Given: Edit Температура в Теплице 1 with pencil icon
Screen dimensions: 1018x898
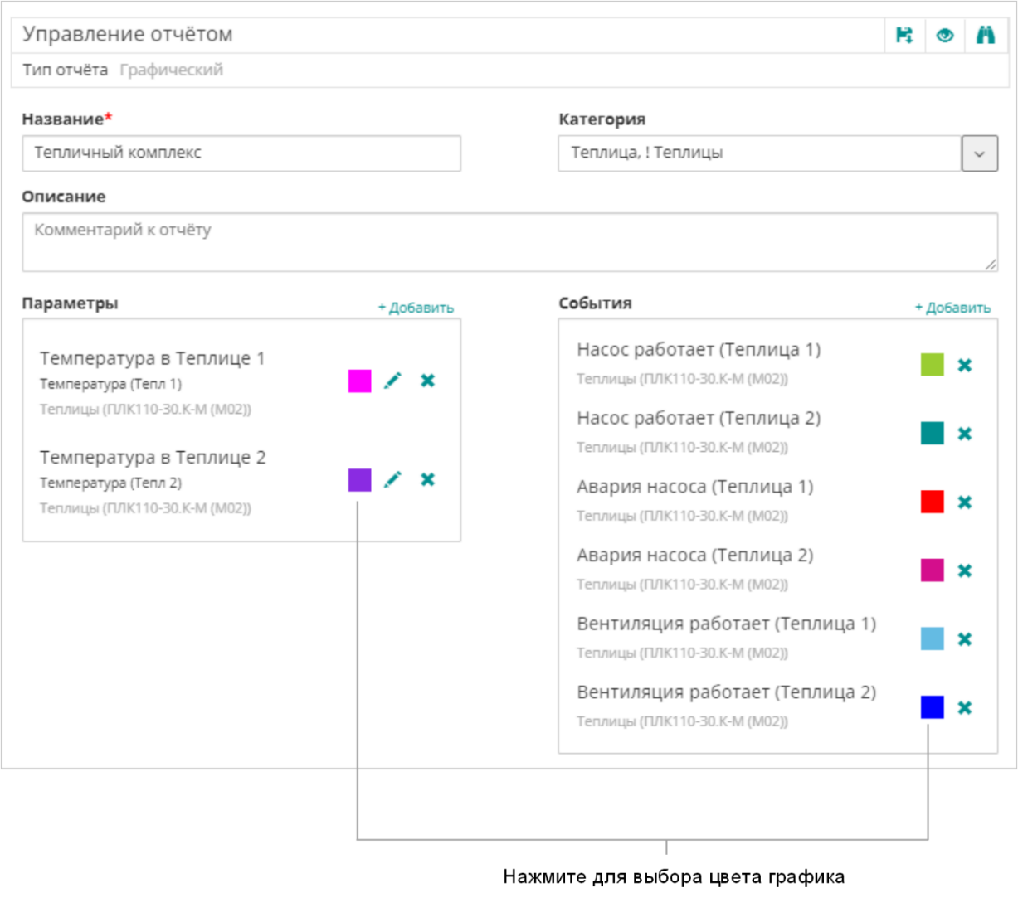Looking at the screenshot, I should pyautogui.click(x=393, y=381).
